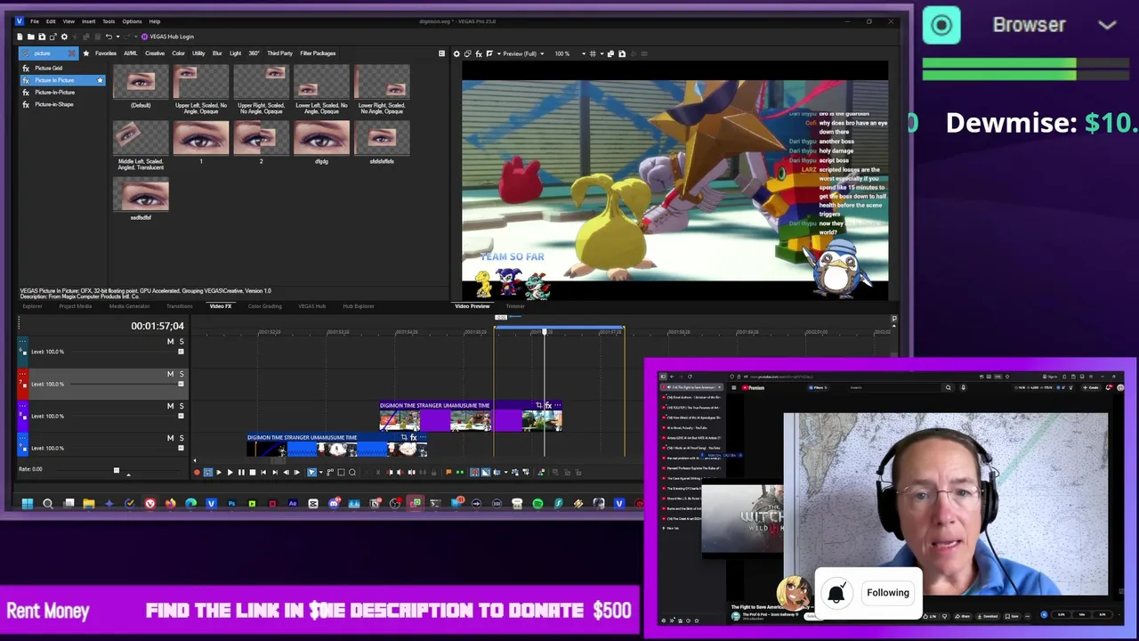Select the Normal Edit tool arrow
The width and height of the screenshot is (1139, 641).
coord(311,473)
